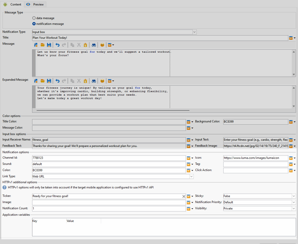This screenshot has height=244, width=298.
Task: Click the Tag input field
Action: (255, 164)
